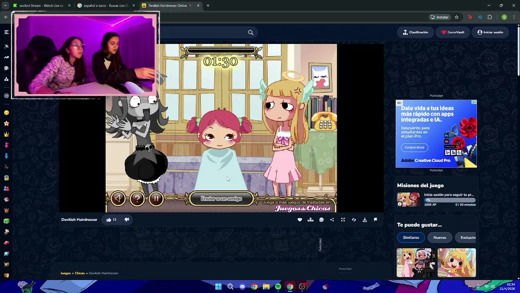Share the game using share icon
This screenshot has width=520, height=293.
(x=332, y=220)
